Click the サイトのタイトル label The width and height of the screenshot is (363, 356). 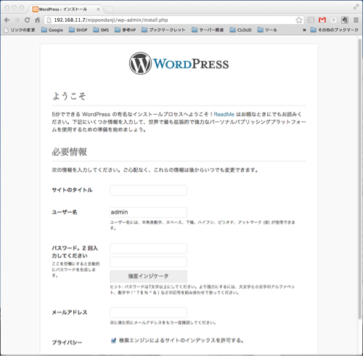[x=72, y=190]
